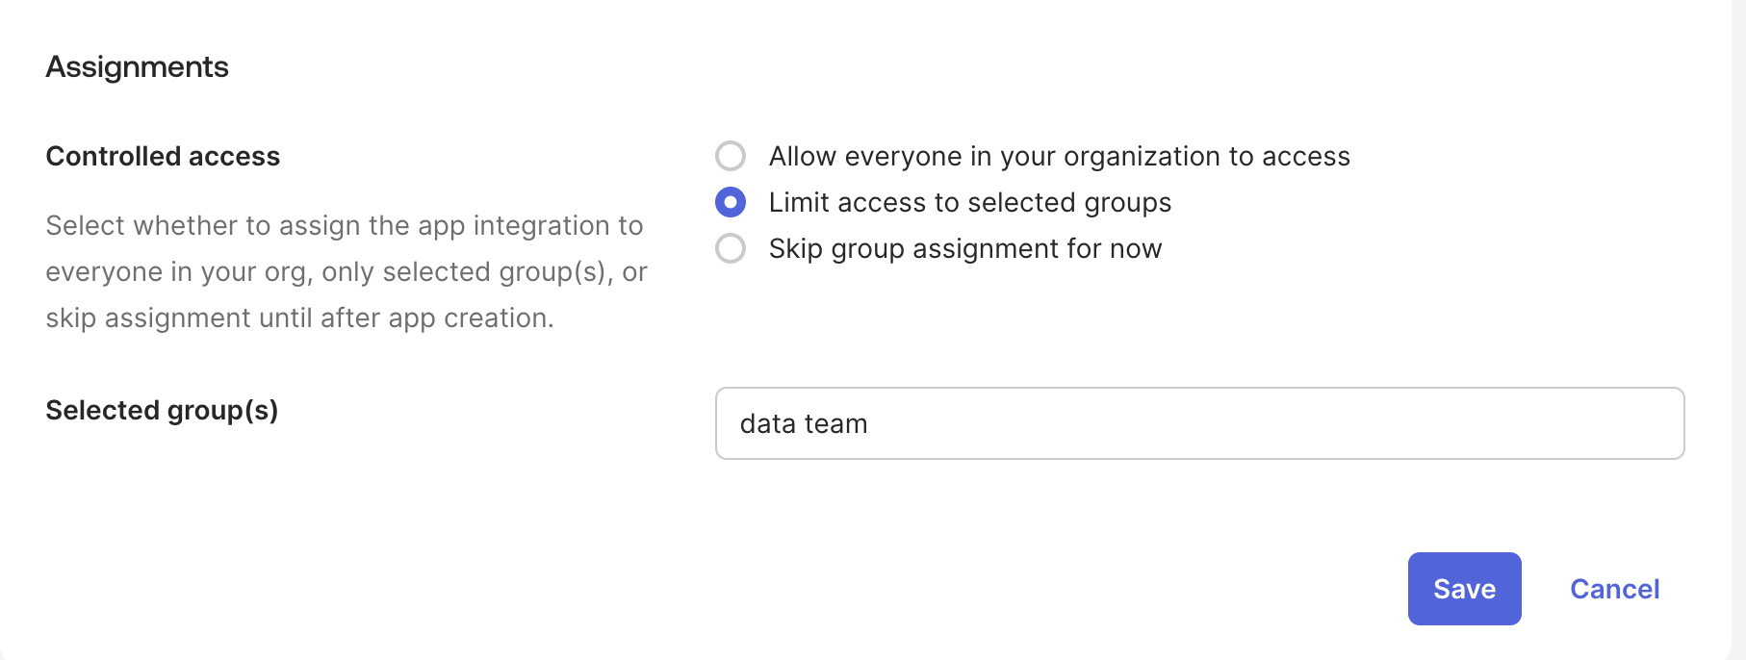Select the "Allow everyone in your organization" radio button
The width and height of the screenshot is (1746, 660).
point(731,156)
